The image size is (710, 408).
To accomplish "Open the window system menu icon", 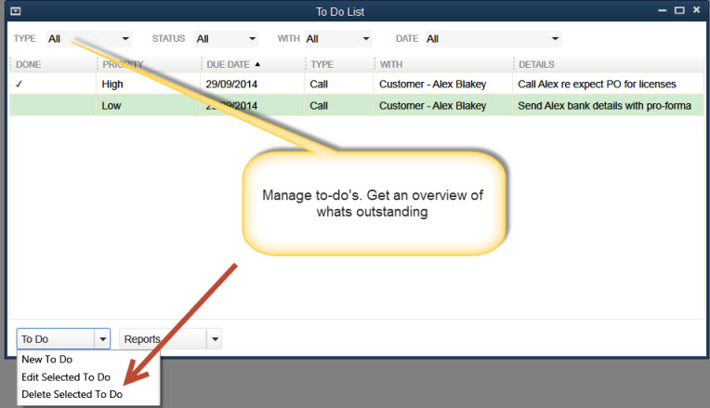I will click(x=15, y=10).
